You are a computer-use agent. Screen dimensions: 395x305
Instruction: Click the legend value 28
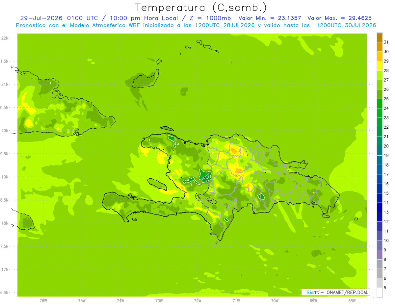[386, 70]
